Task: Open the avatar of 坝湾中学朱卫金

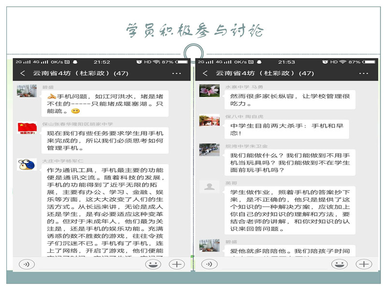Action: [209, 150]
